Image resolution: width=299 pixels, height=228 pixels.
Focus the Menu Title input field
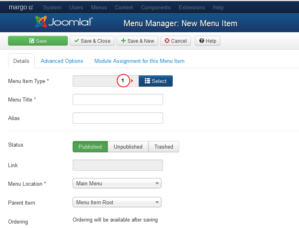pyautogui.click(x=118, y=99)
